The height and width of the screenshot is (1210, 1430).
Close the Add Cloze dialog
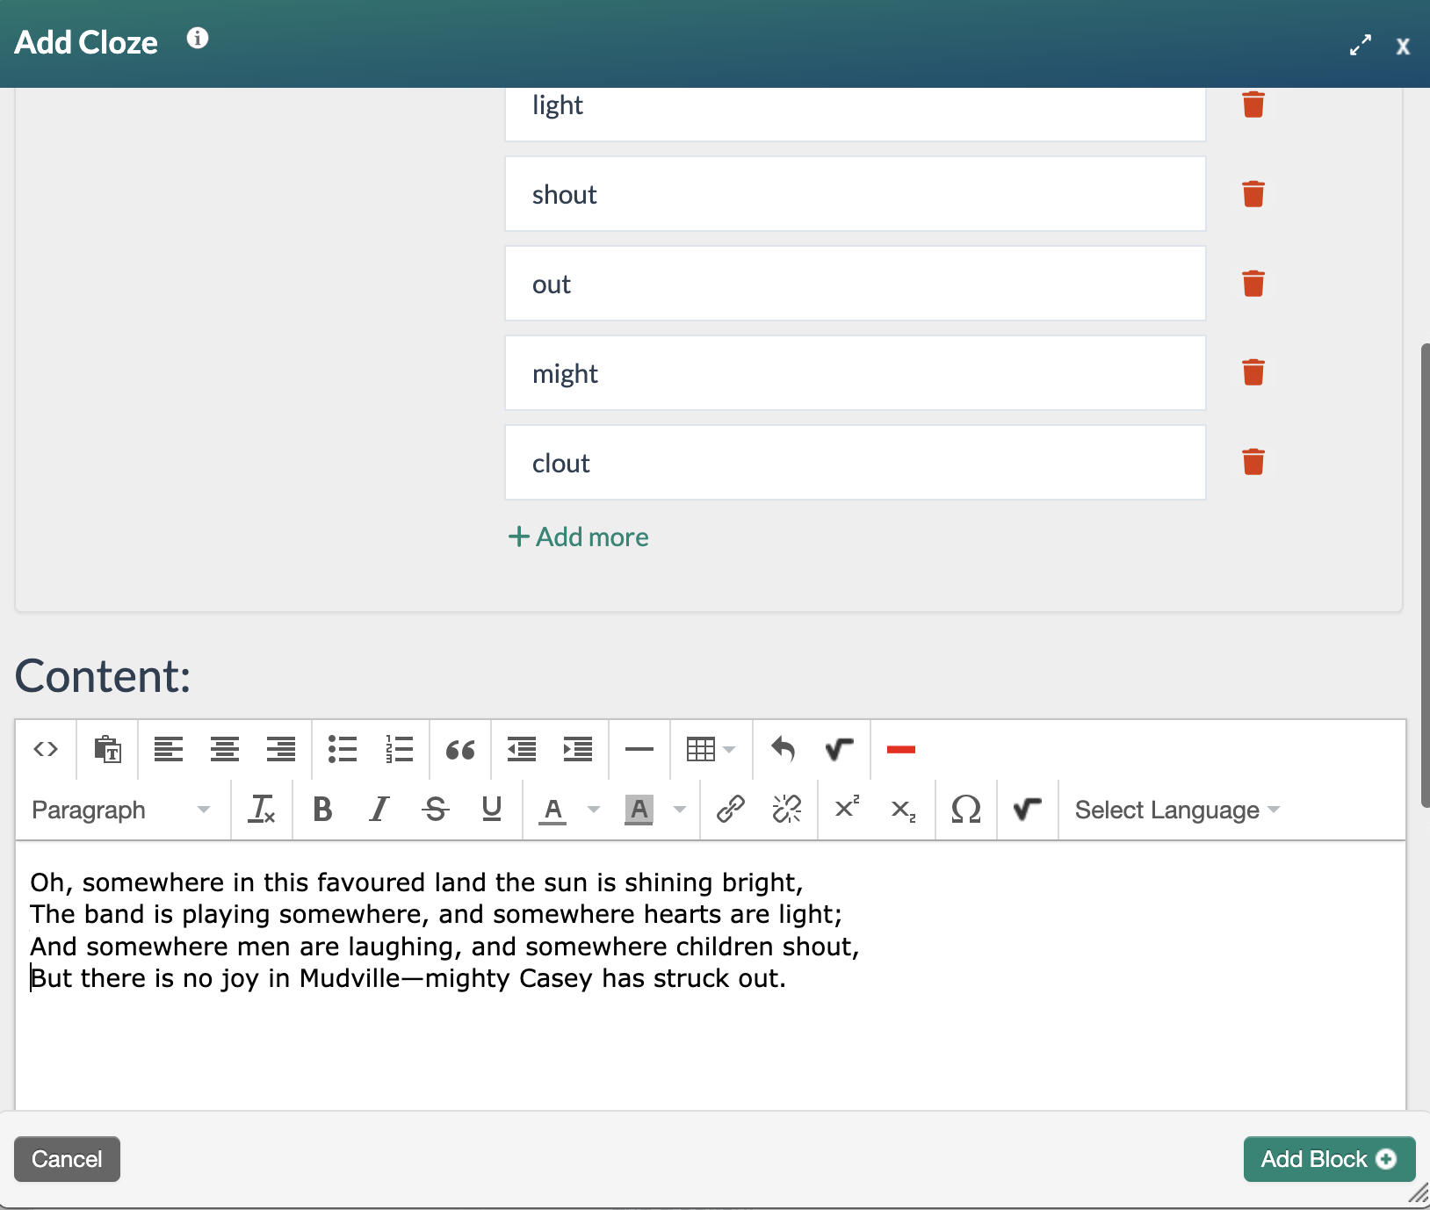tap(1403, 46)
